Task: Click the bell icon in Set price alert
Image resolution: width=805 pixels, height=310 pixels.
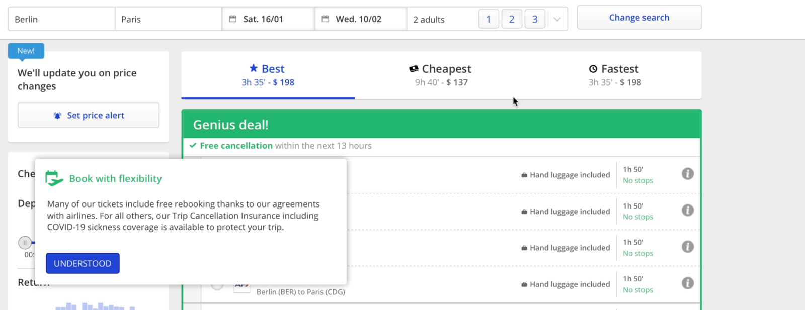Action: coord(57,116)
